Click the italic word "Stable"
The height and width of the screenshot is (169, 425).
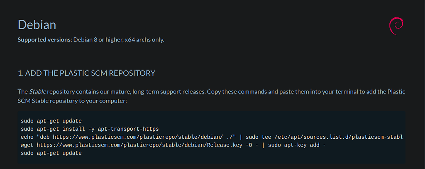click(37, 91)
